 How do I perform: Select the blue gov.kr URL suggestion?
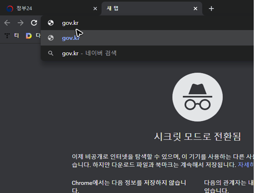point(147,38)
